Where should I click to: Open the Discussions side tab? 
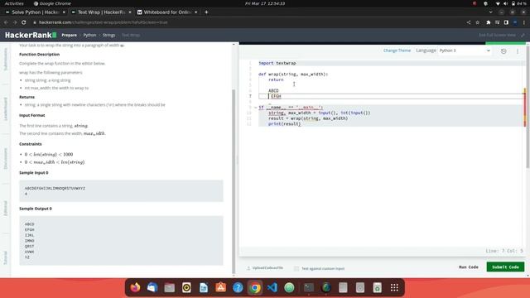(6, 159)
